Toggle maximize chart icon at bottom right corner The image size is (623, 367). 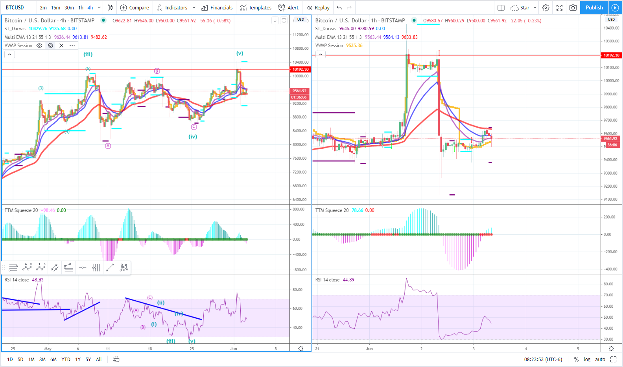613,359
